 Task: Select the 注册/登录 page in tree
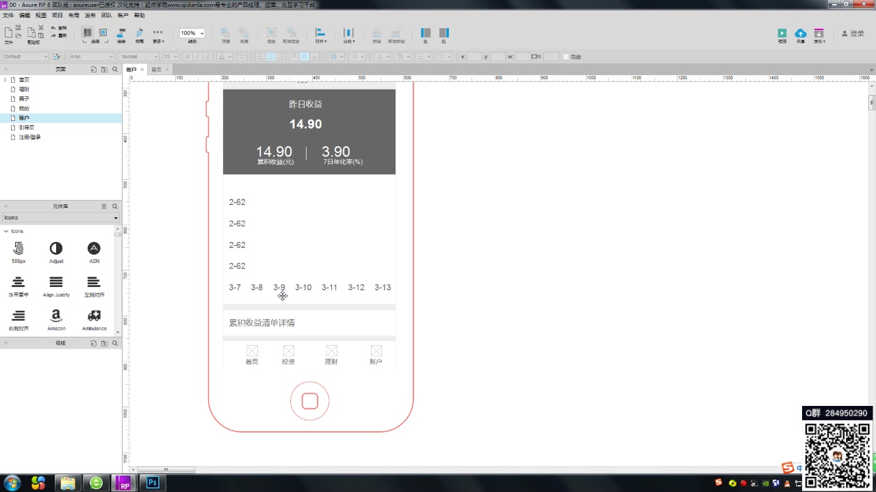(x=29, y=137)
